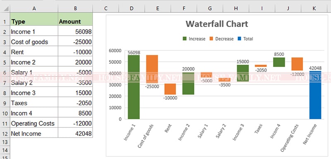Click the orange Rent bar
The image size is (331, 159).
click(x=170, y=89)
